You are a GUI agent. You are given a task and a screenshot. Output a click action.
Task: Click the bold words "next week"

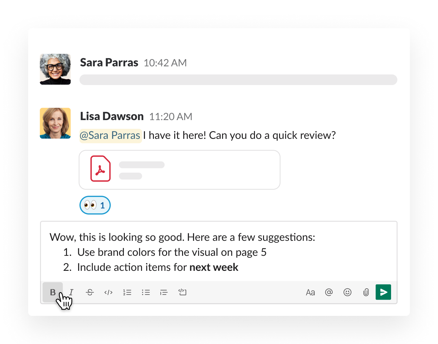[214, 267]
